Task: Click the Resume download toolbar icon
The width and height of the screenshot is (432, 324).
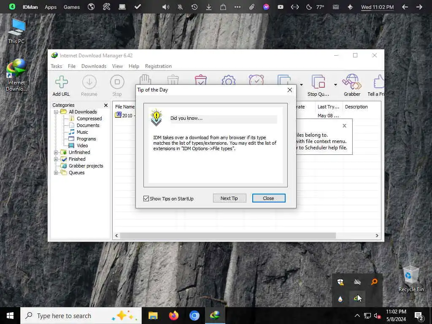Action: 89,82
